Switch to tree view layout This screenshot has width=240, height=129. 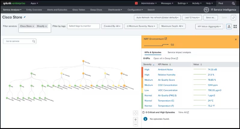coord(229,26)
